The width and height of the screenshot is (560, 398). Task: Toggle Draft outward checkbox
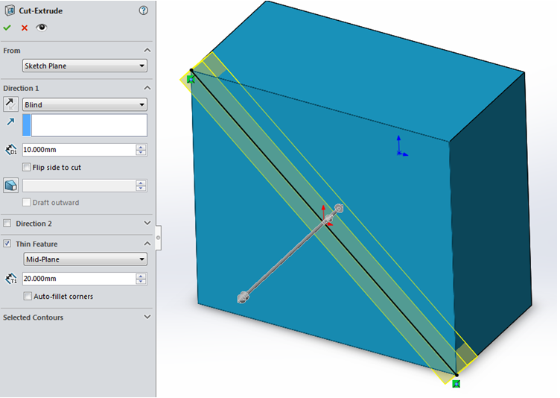(26, 202)
